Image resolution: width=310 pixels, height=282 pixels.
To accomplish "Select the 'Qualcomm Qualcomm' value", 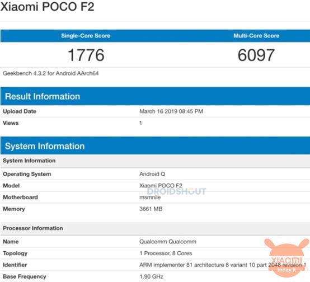I will tap(168, 242).
